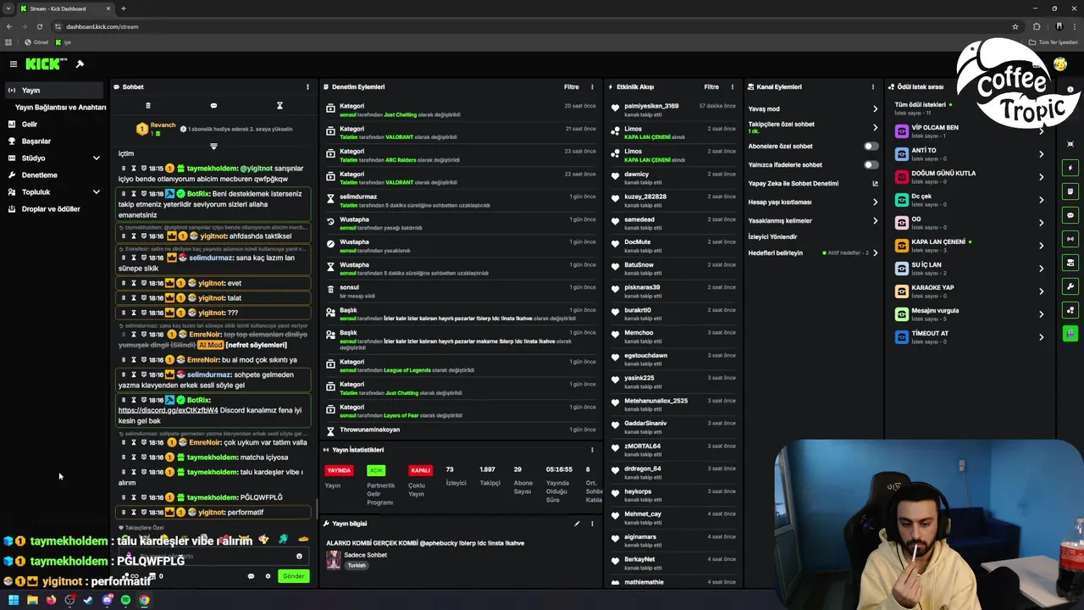Image resolution: width=1084 pixels, height=610 pixels.
Task: Open Takipçilere özel sohbet options arrow
Action: (x=875, y=127)
